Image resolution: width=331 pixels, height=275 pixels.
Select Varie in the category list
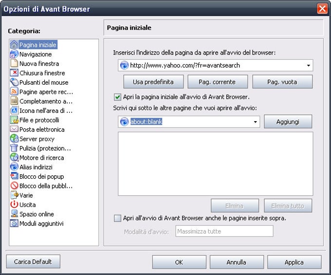tap(26, 196)
